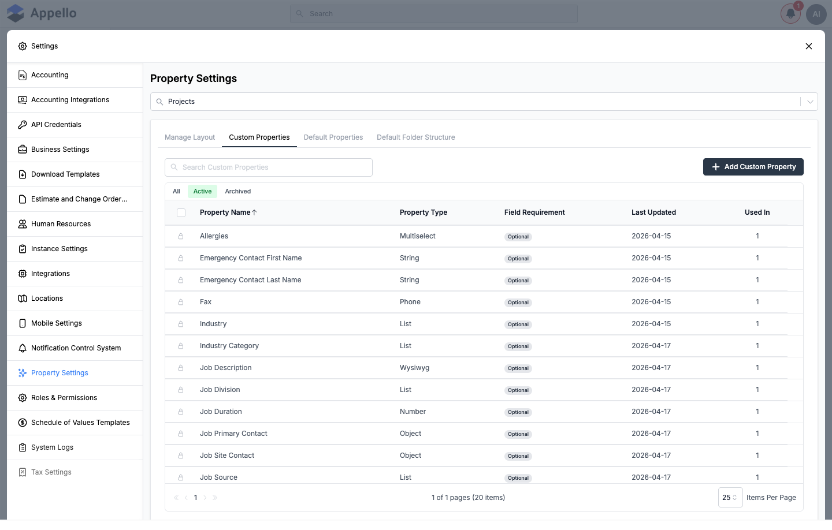832x530 pixels.
Task: Click the Notification Control System bell icon
Action: [x=23, y=348]
